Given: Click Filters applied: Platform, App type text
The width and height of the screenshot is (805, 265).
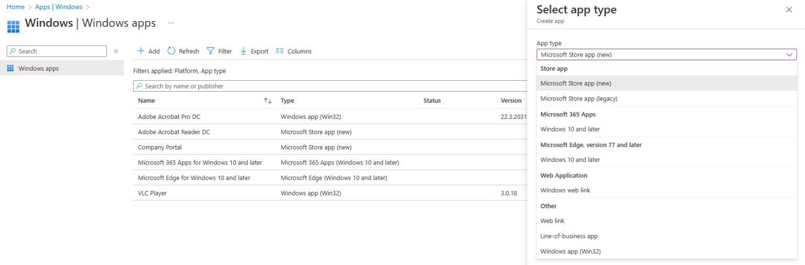Looking at the screenshot, I should [x=180, y=71].
